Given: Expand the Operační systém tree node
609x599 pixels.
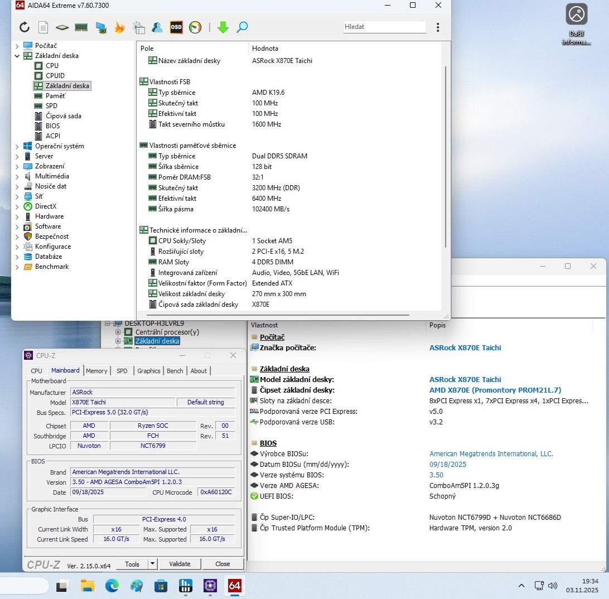Looking at the screenshot, I should click(17, 146).
